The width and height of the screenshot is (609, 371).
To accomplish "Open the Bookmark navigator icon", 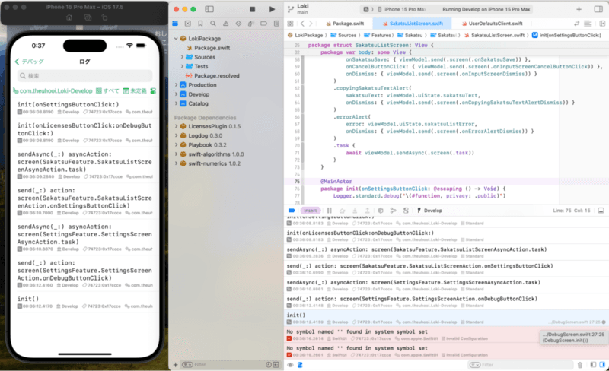I will pyautogui.click(x=200, y=24).
